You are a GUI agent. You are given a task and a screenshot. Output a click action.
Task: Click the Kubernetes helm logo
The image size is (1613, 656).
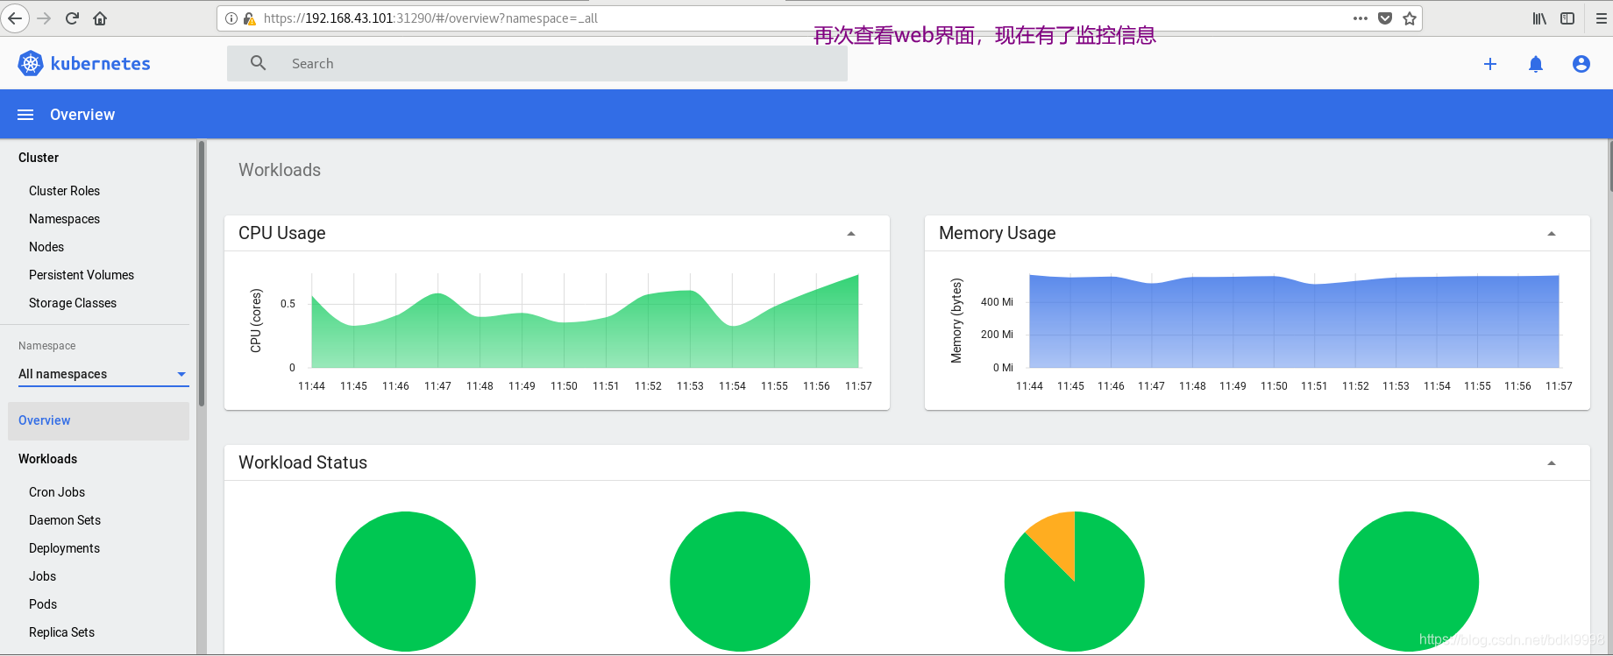[31, 63]
